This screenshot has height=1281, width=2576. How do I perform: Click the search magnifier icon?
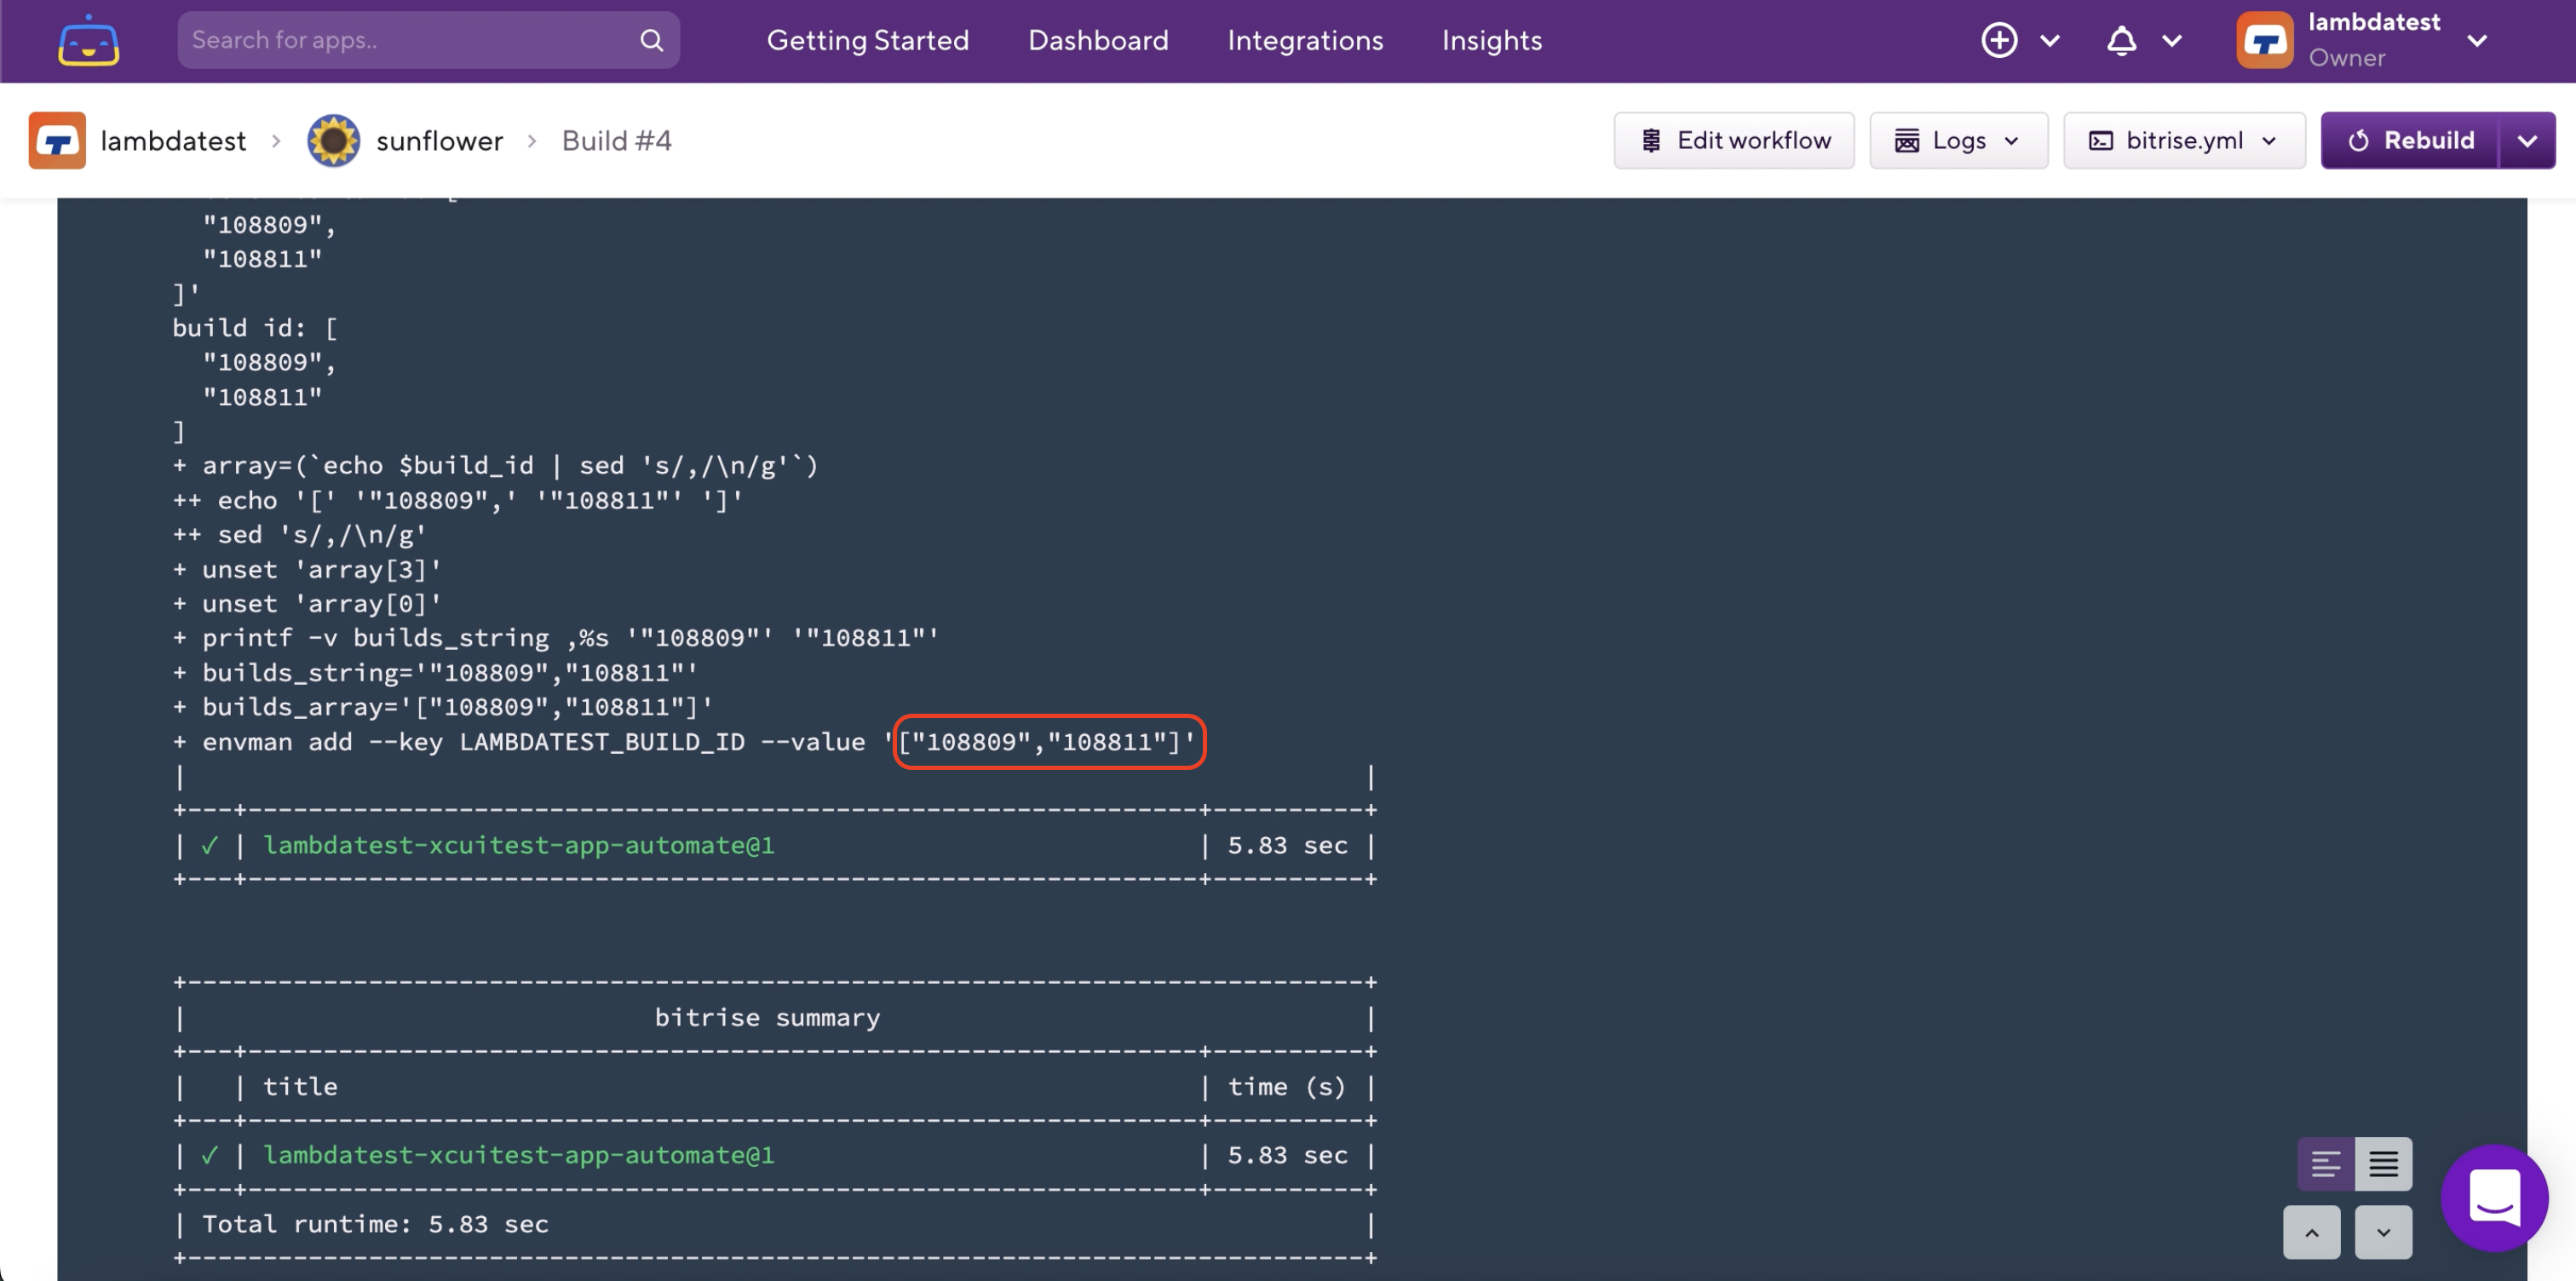[x=651, y=40]
